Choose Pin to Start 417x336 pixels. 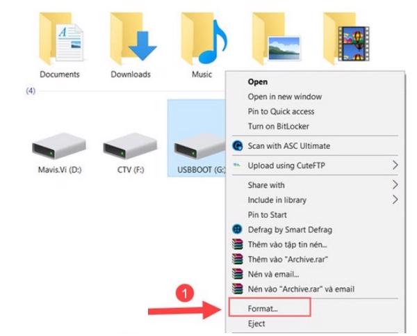[x=268, y=214]
